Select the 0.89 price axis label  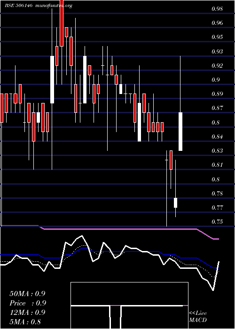click(x=217, y=94)
